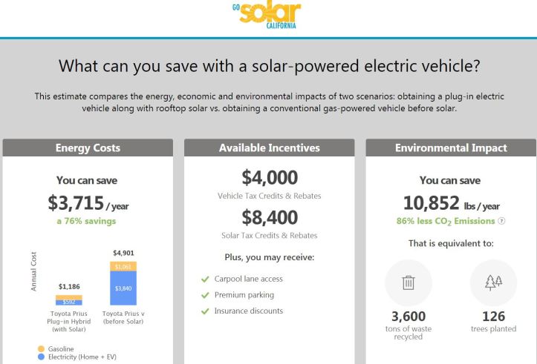Image resolution: width=537 pixels, height=364 pixels.
Task: Click the $592 electricity bar for Plug-in Hybrid
Action: (x=68, y=302)
